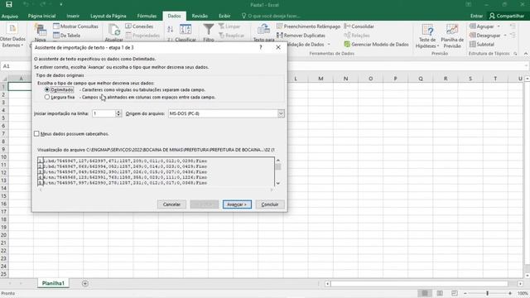Click Remover Duplicatas icon

(280, 35)
